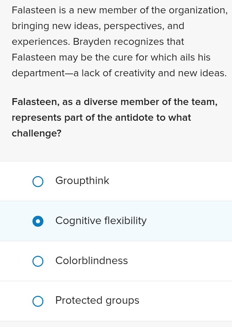Viewport: 232px width, 327px height.
Task: Select the Groupthink radio button
Action: pyautogui.click(x=38, y=182)
